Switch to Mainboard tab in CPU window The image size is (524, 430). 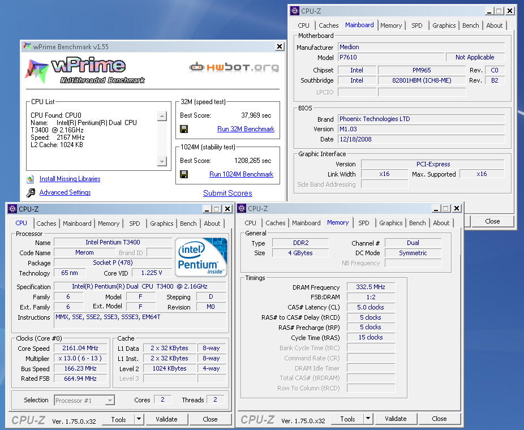click(77, 223)
